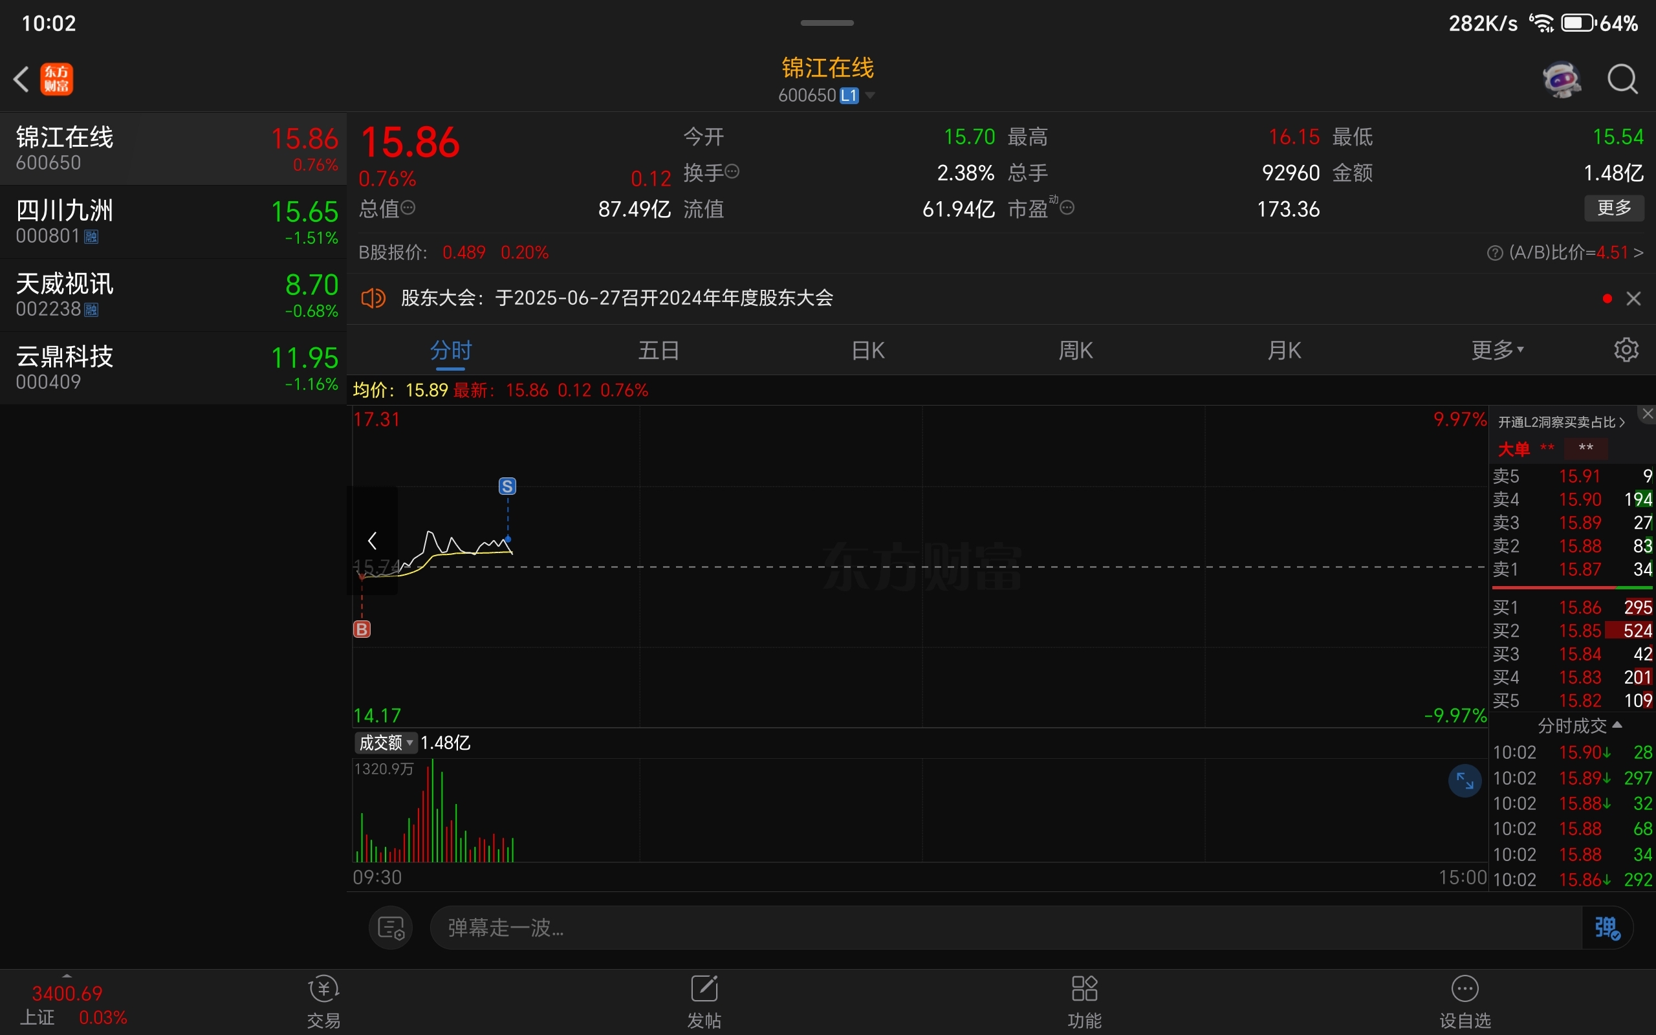Switch to 日K chart tab

point(867,351)
